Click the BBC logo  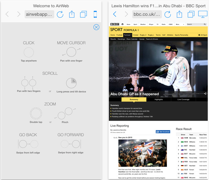[x=115, y=24]
